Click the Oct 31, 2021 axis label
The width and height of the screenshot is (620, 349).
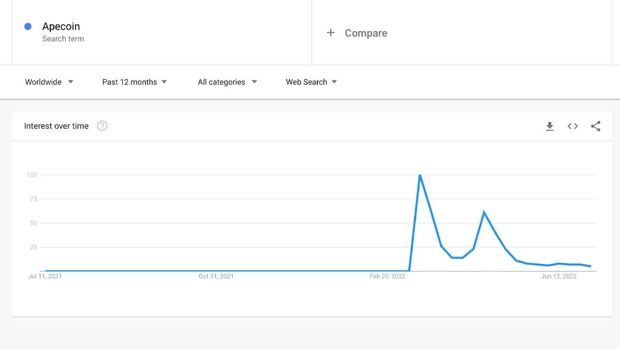(x=216, y=276)
